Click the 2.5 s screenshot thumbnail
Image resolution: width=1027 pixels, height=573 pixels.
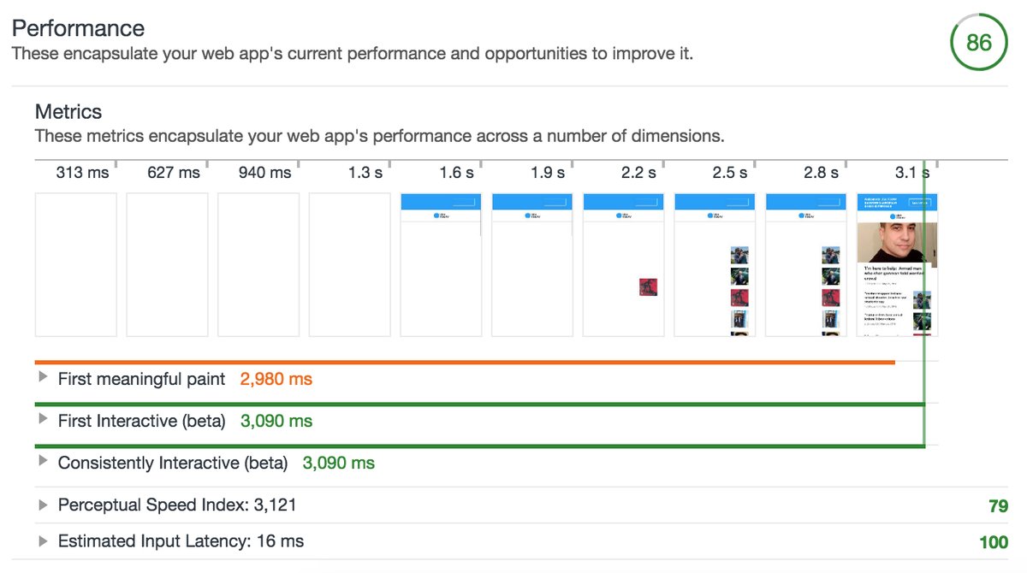coord(715,264)
